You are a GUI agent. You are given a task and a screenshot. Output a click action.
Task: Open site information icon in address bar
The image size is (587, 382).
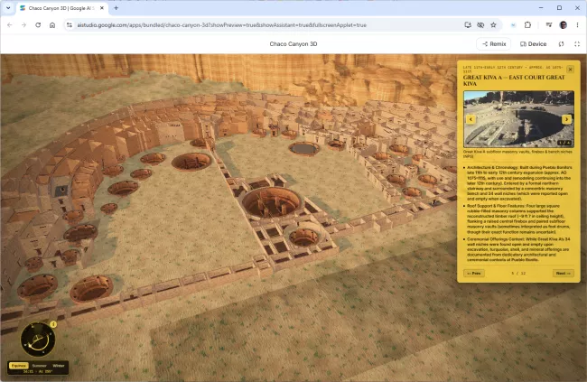pyautogui.click(x=70, y=25)
